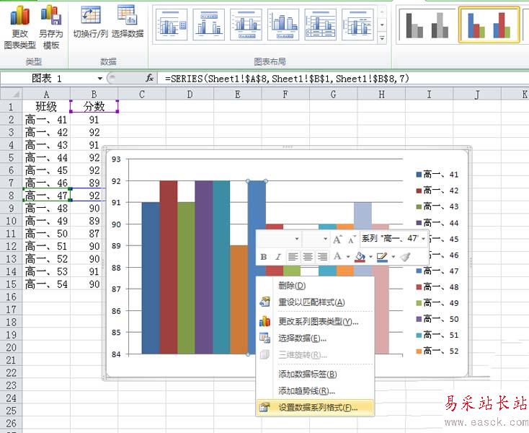Choose fifth chart layout thumbnail

pyautogui.click(x=321, y=25)
